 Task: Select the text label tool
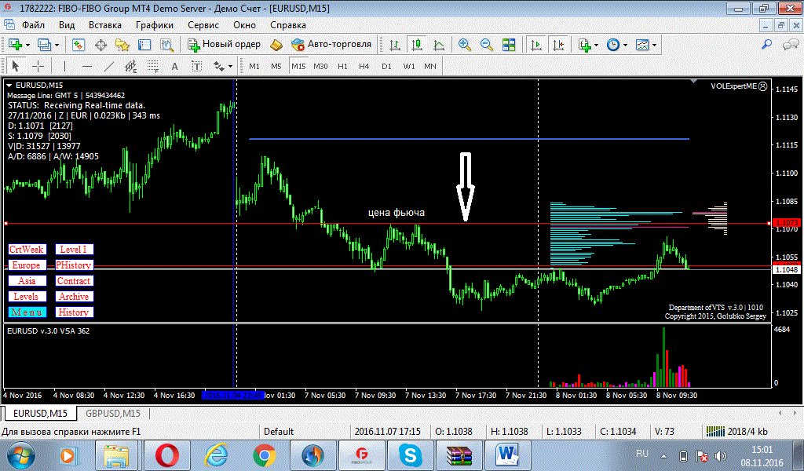(196, 66)
